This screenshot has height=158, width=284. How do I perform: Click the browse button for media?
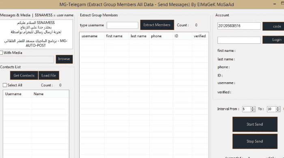point(64,59)
